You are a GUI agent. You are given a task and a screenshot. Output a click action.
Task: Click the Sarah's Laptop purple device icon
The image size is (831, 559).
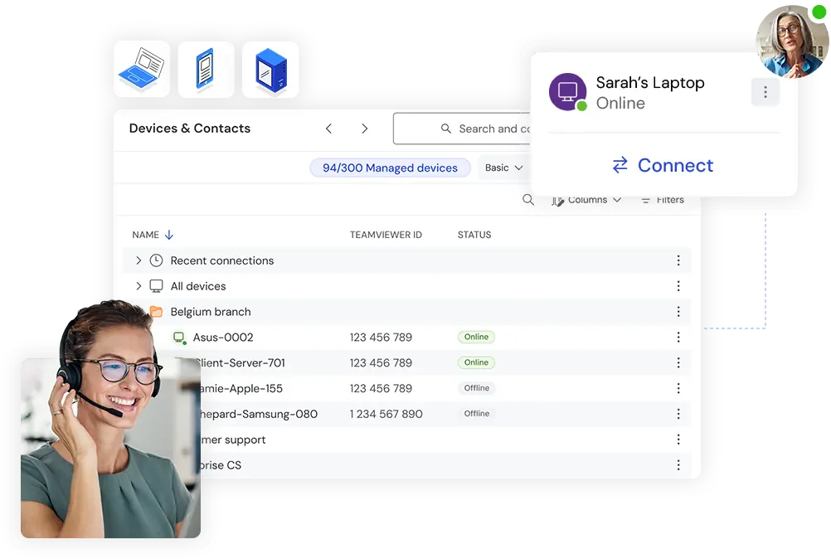tap(567, 92)
